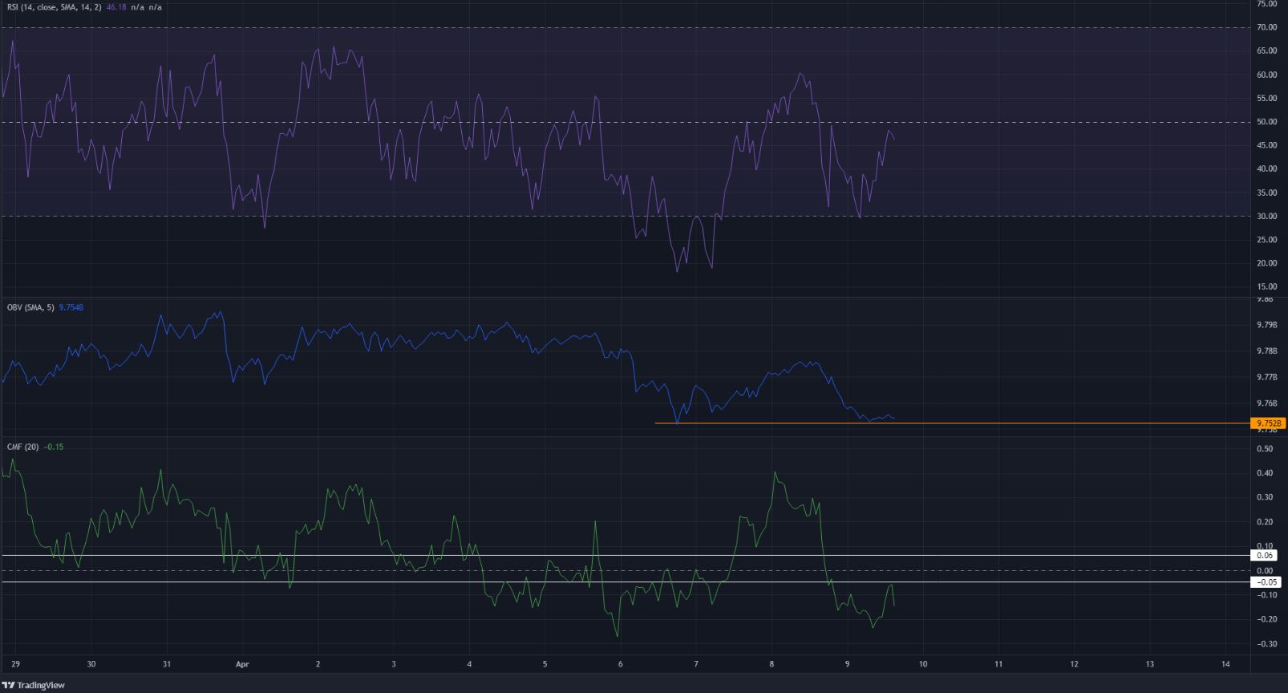Click date 9 on the time axis
The height and width of the screenshot is (693, 1288).
(x=847, y=664)
